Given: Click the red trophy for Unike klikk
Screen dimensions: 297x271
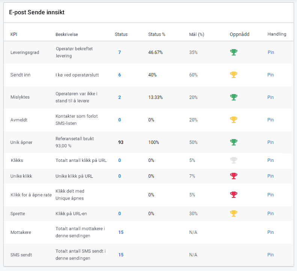Looking at the screenshot, I should point(234,176).
